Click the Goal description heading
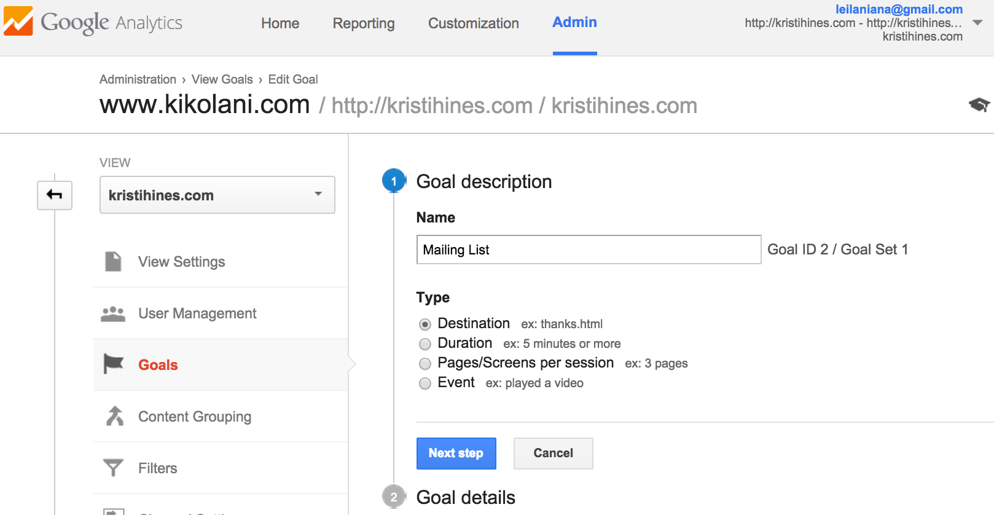 (x=484, y=181)
